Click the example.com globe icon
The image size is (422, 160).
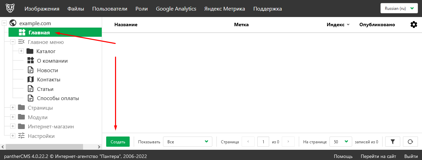click(x=13, y=23)
